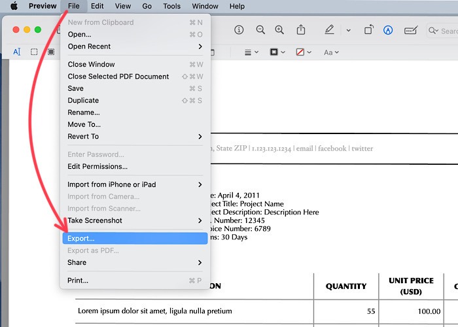Image resolution: width=458 pixels, height=327 pixels.
Task: Click into the Search field
Action: (x=442, y=31)
